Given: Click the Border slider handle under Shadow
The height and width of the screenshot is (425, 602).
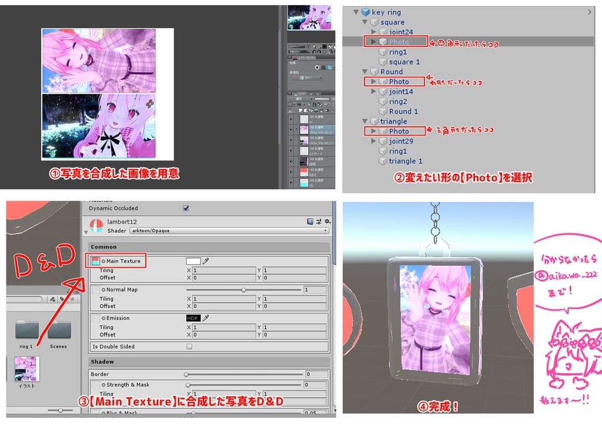Looking at the screenshot, I should [x=185, y=374].
